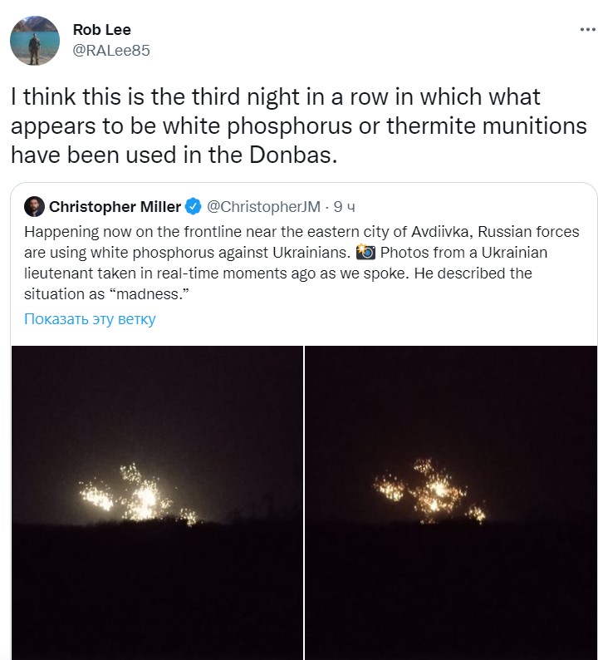Viewport: 598px width, 660px height.
Task: Click the camera emoji in quoted tweet
Action: click(365, 252)
